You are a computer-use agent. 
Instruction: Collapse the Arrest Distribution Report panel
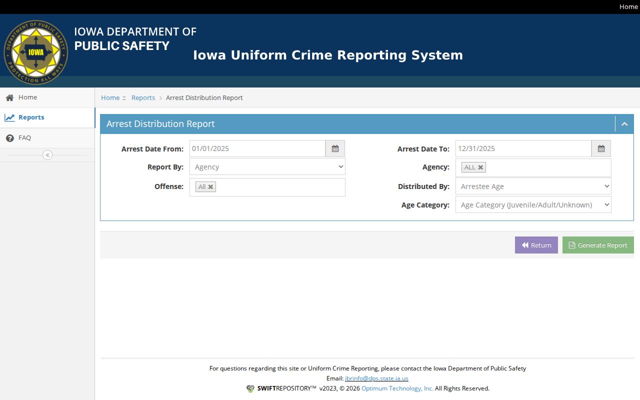click(x=624, y=124)
